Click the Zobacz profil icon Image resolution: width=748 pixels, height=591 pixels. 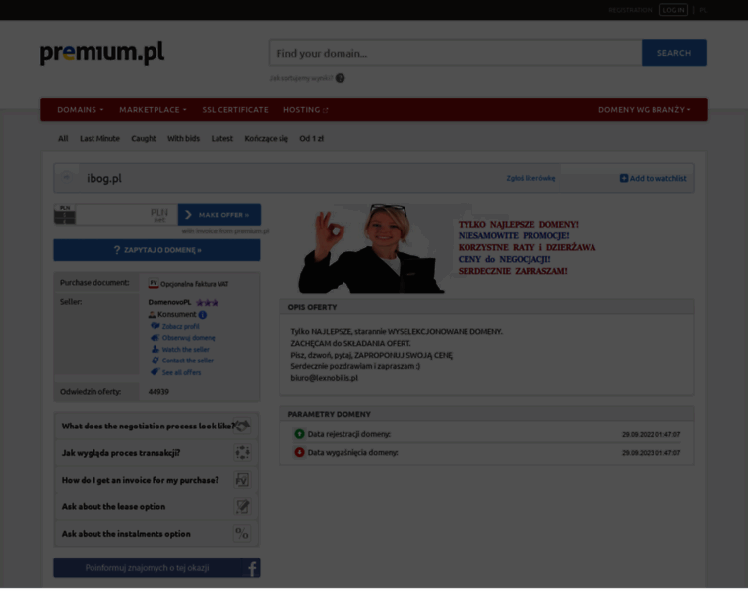tap(156, 326)
